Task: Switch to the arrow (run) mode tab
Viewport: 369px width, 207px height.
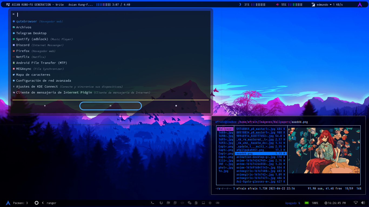Action: click(45, 106)
